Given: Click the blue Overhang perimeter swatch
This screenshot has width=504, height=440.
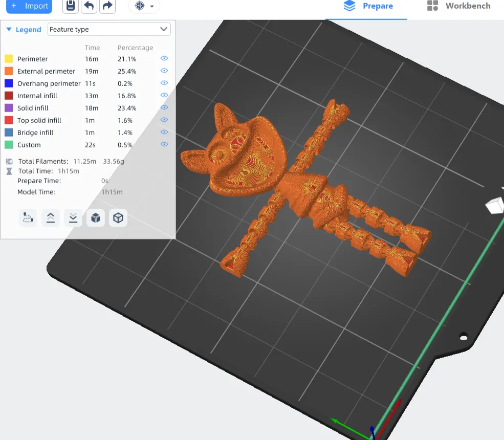Looking at the screenshot, I should pos(9,83).
